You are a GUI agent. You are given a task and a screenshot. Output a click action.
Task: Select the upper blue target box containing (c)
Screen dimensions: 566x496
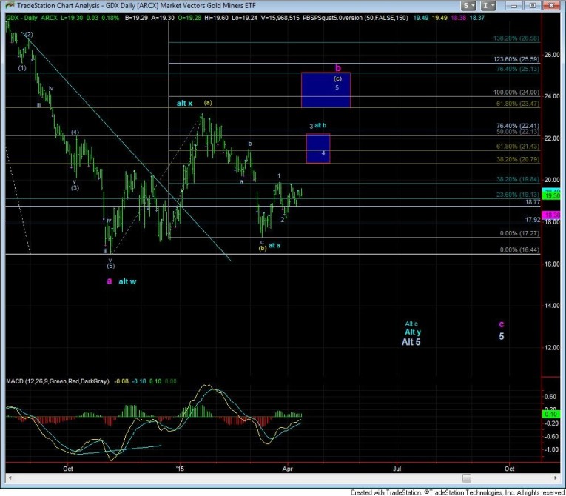coord(326,90)
